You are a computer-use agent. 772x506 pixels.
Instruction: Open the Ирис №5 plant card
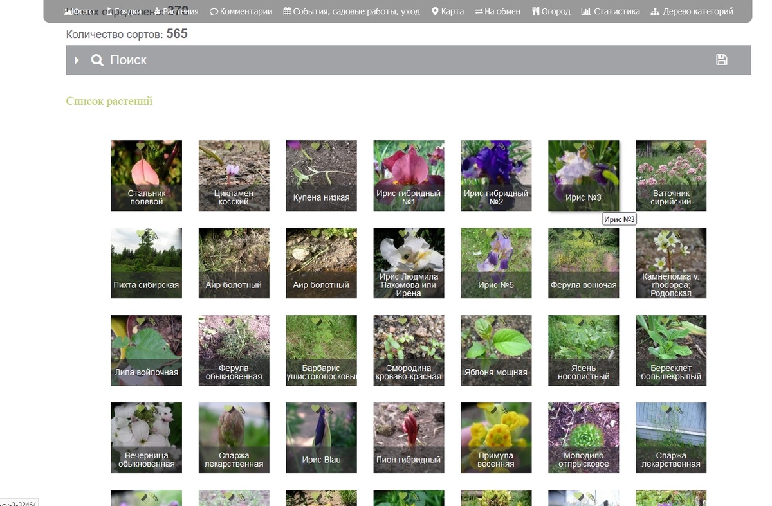click(x=496, y=263)
